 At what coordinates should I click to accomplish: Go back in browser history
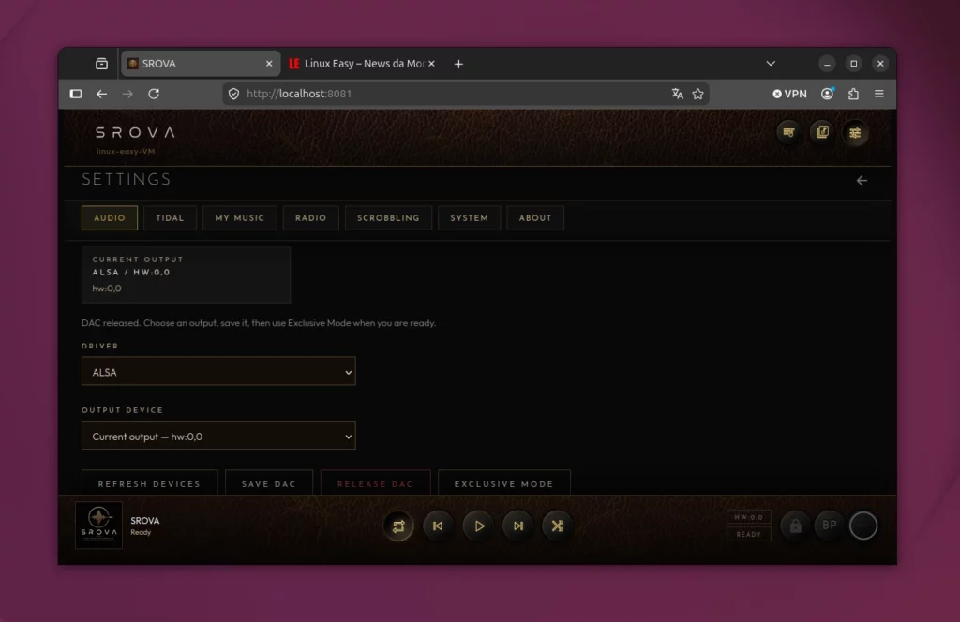101,94
